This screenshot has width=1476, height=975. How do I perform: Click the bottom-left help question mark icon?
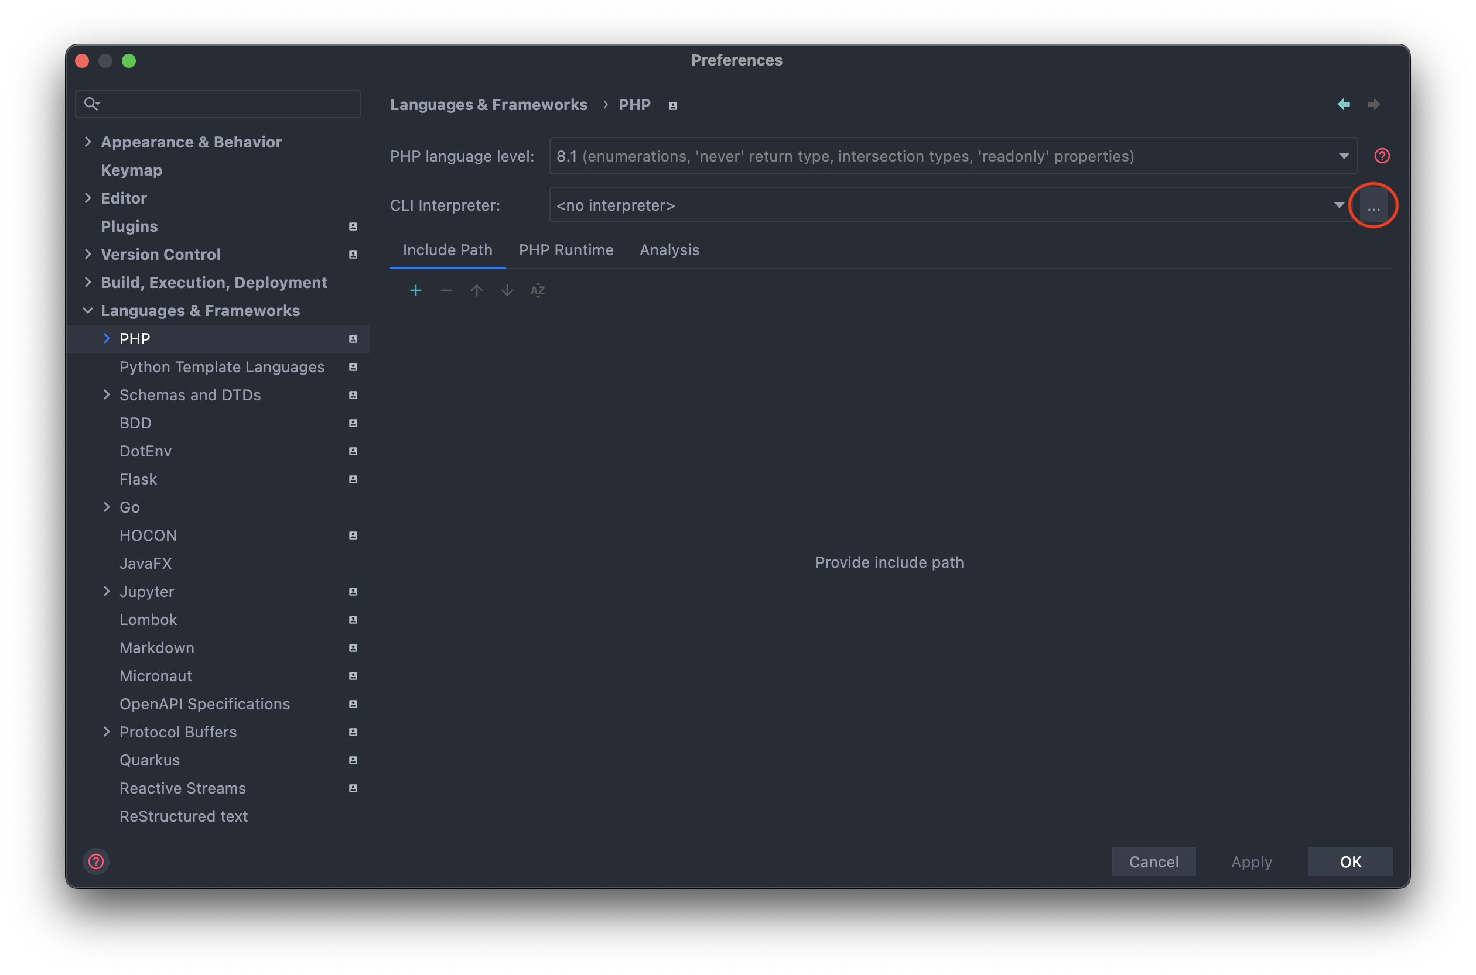coord(97,861)
